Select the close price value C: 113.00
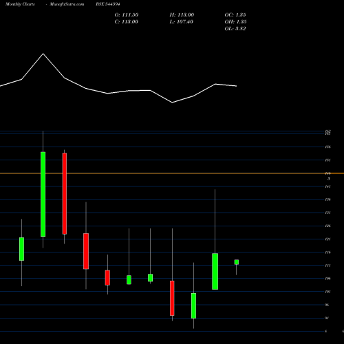The height and width of the screenshot is (344, 344). pyautogui.click(x=127, y=22)
